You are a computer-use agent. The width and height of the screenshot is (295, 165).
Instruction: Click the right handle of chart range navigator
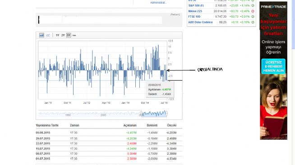[167, 114]
